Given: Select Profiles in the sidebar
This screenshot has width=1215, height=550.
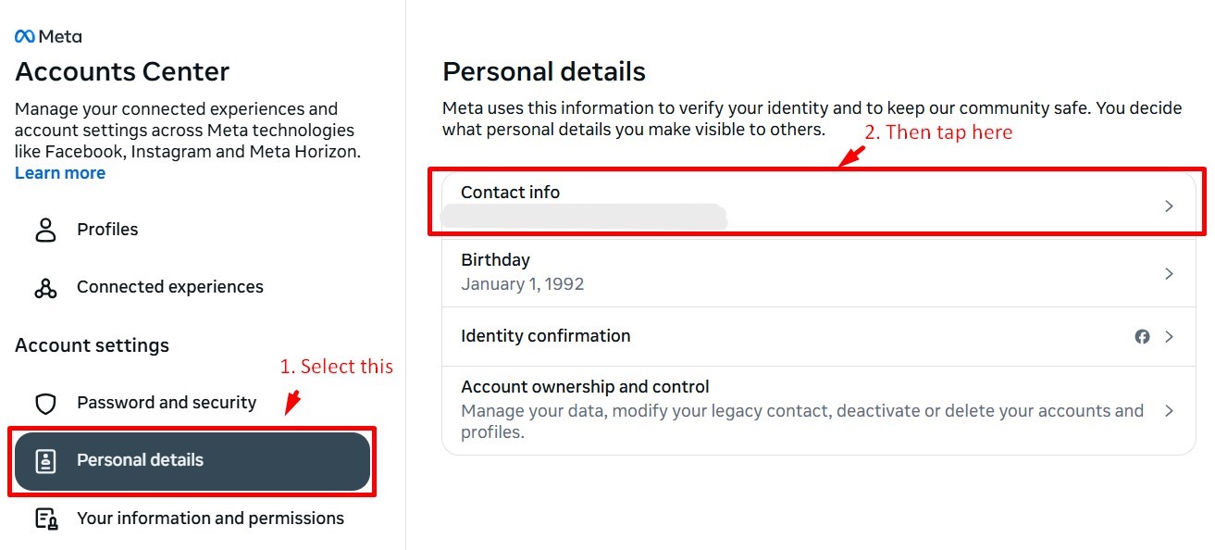Looking at the screenshot, I should pyautogui.click(x=107, y=229).
